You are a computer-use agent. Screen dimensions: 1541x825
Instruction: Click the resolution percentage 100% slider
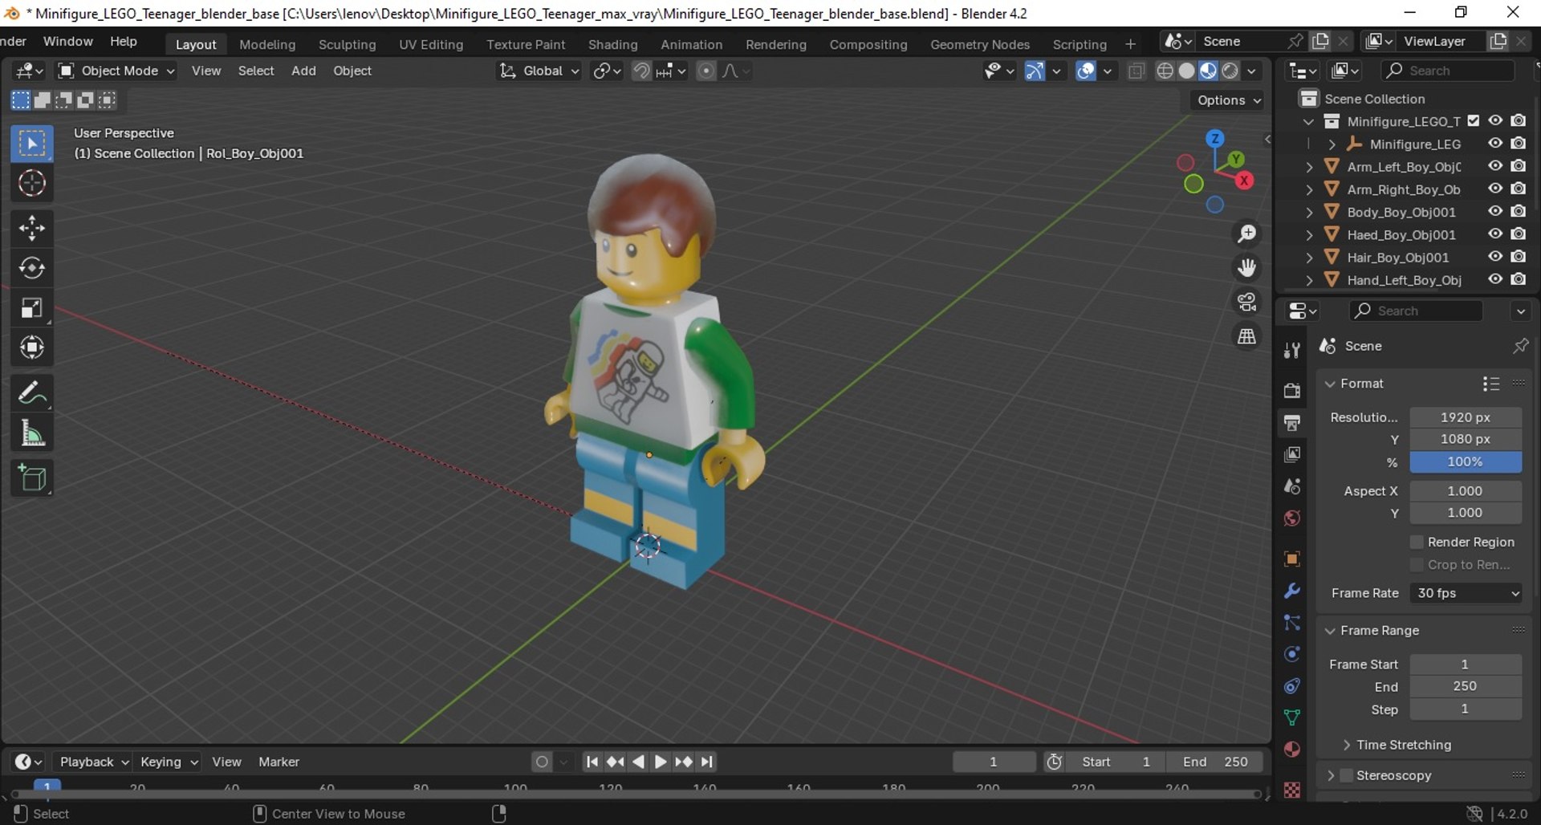pyautogui.click(x=1466, y=462)
